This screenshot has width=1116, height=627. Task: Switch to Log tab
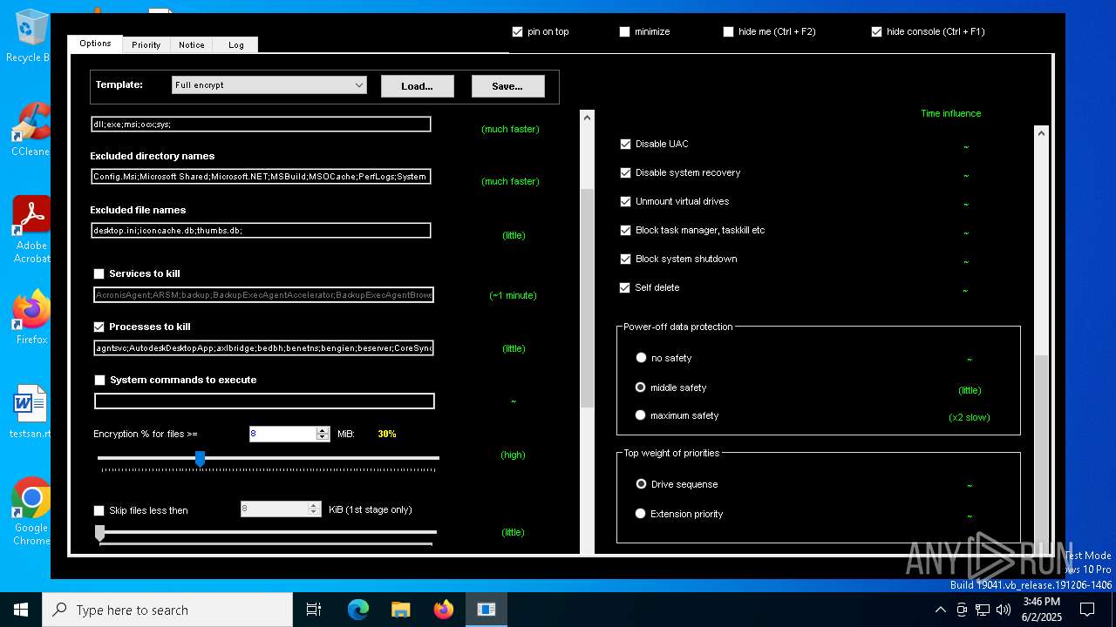coord(236,45)
